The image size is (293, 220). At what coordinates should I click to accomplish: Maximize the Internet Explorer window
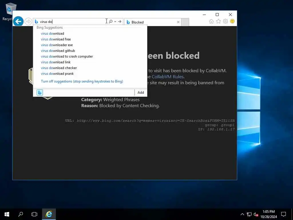coord(217,15)
